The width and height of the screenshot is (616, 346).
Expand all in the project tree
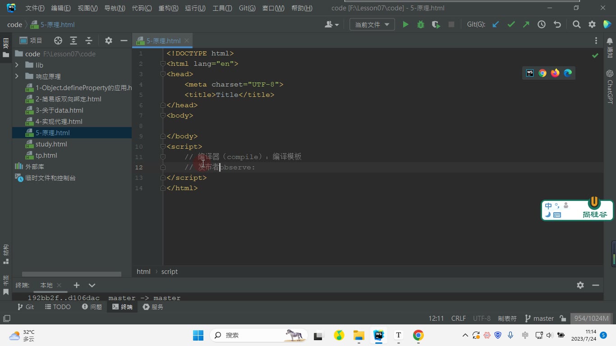tap(74, 41)
